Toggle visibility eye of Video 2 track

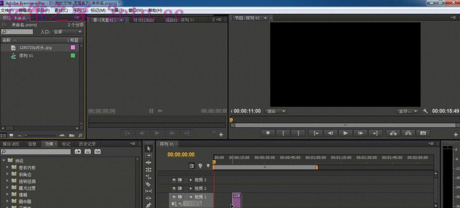174,188
